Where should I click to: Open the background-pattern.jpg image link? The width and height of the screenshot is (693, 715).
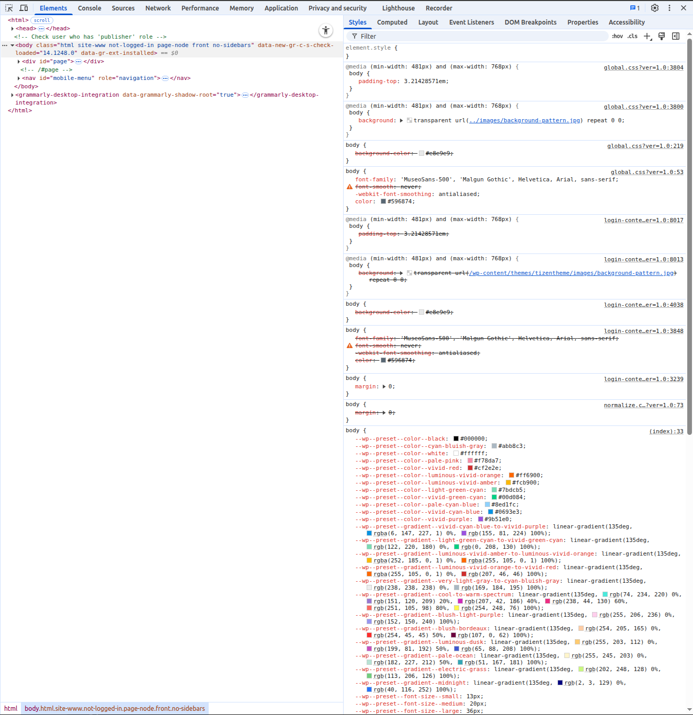524,120
